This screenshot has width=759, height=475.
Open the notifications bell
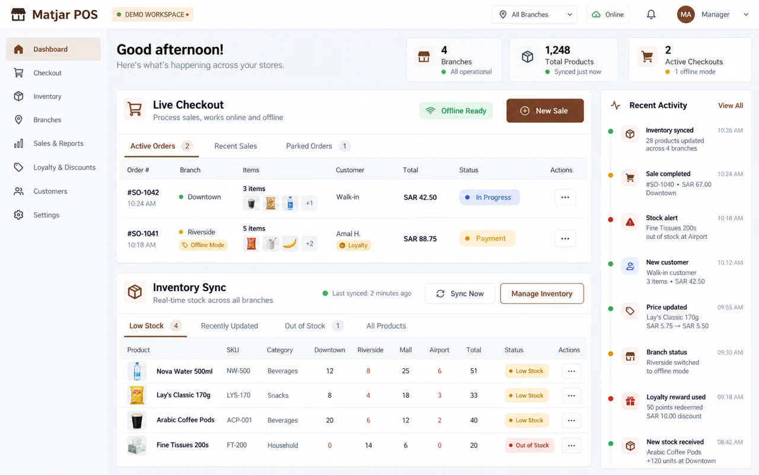pos(651,14)
